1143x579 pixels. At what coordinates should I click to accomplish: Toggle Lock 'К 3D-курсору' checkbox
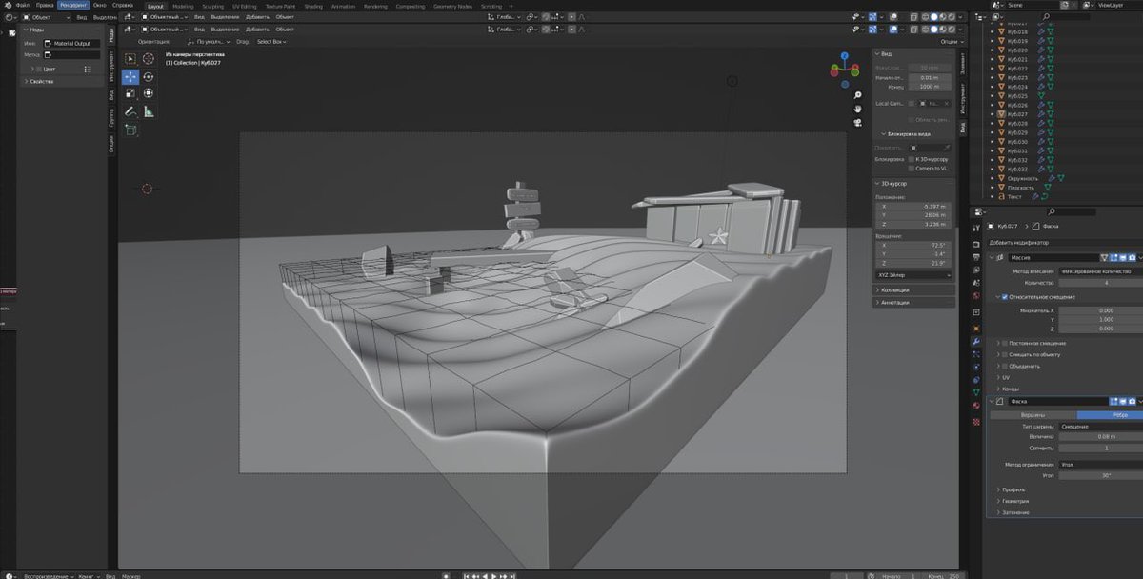912,159
